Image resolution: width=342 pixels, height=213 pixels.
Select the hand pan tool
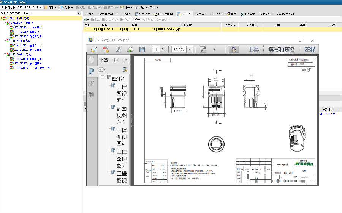(234, 50)
